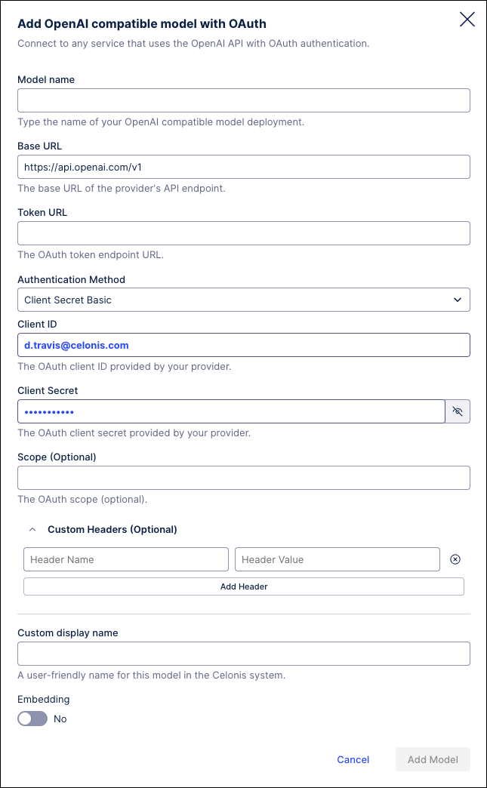Remove the custom header row
487x788 pixels.
(x=455, y=559)
